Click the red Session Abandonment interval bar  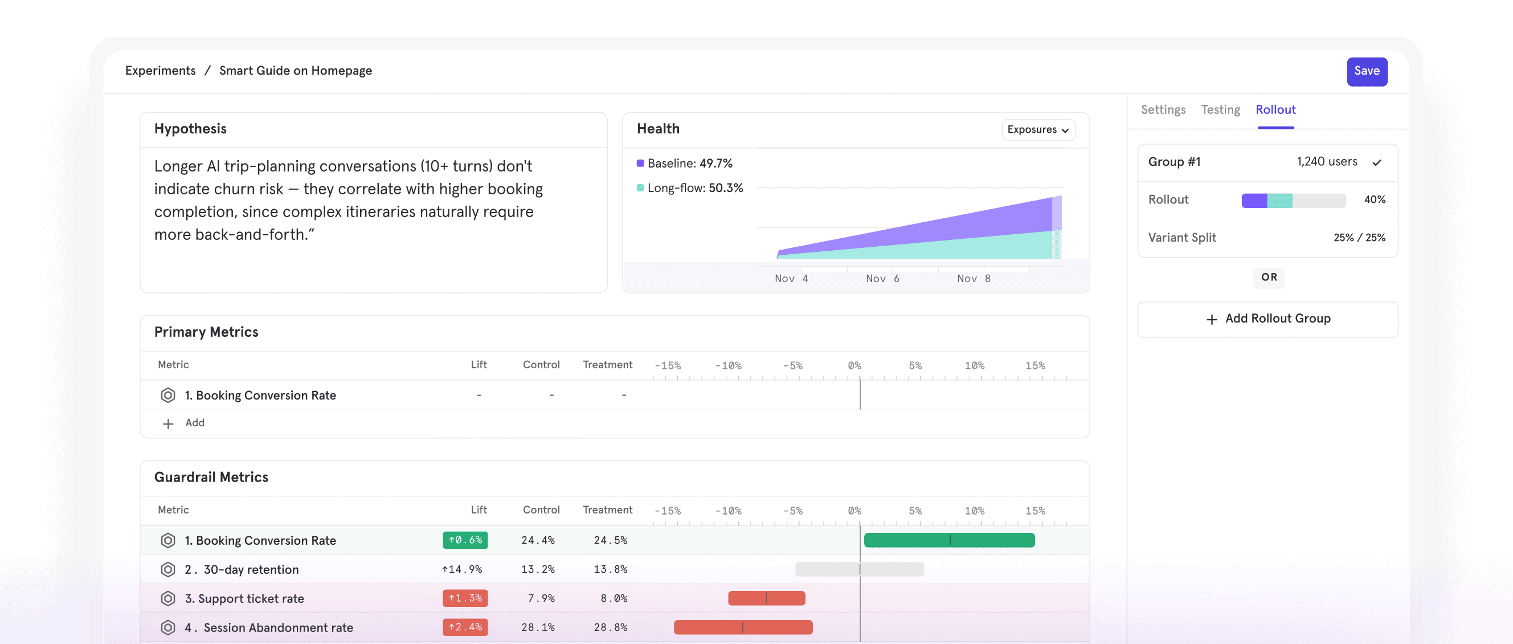tap(743, 627)
